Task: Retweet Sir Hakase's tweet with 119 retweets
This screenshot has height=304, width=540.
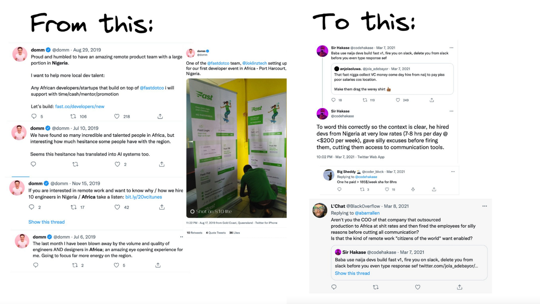Action: (x=365, y=100)
